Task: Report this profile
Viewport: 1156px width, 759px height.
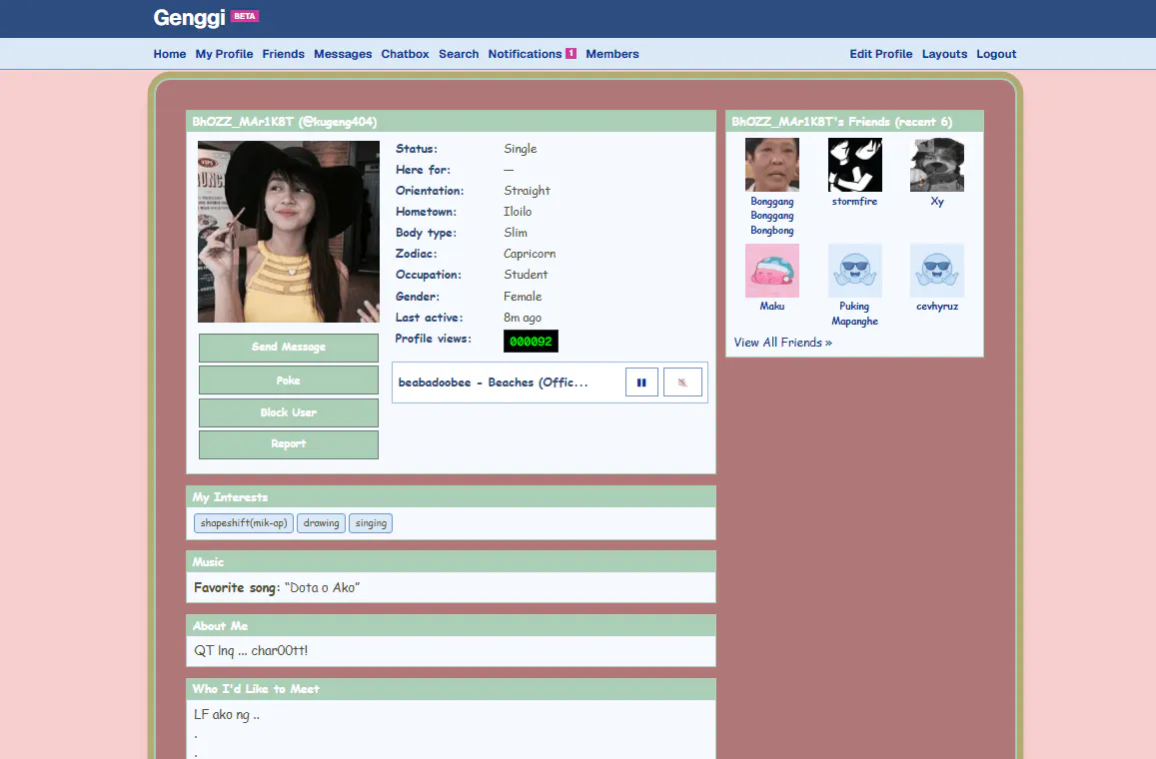Action: tap(289, 444)
